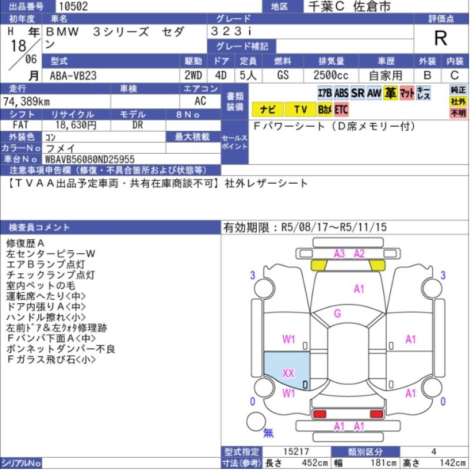Select the Bカメ back camera badge

tap(325, 110)
